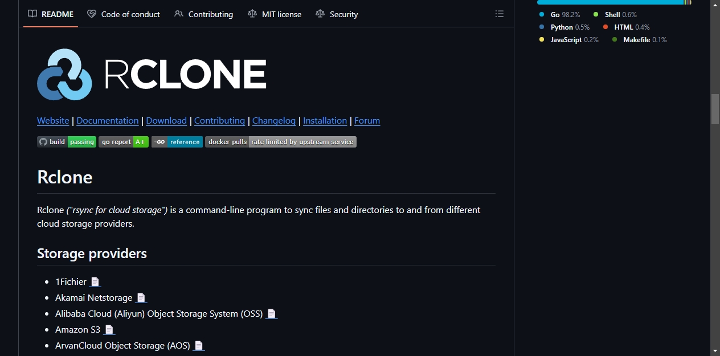The image size is (720, 356).
Task: Click the "Amazon S3" list item text
Action: point(77,330)
